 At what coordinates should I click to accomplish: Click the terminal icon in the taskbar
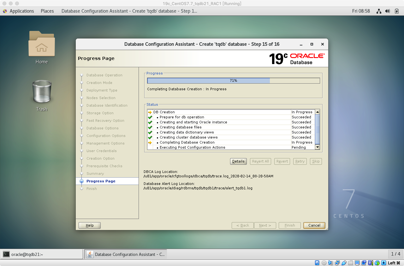click(6, 254)
